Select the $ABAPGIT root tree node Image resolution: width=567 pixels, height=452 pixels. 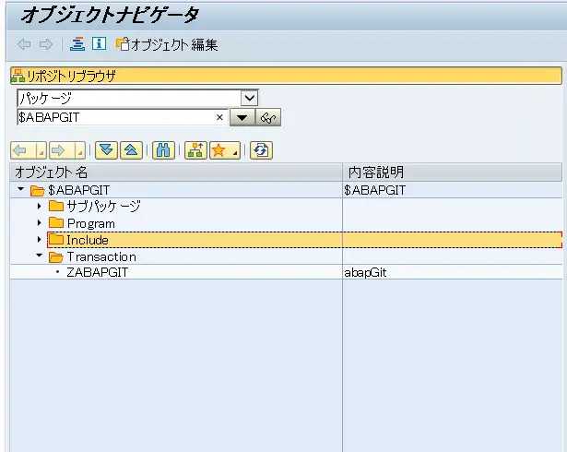79,190
